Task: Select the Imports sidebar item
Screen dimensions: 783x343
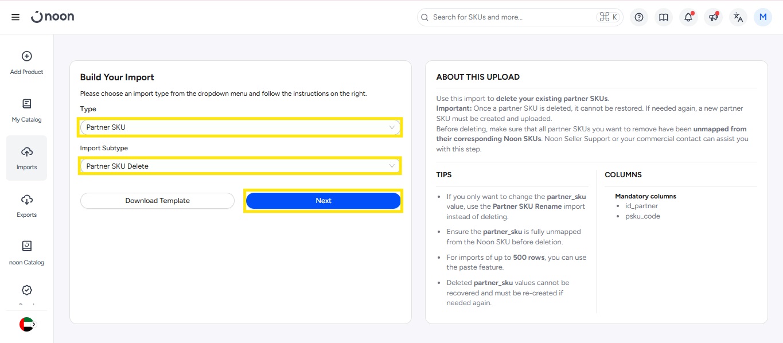Action: click(26, 158)
